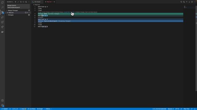
Task: Open the Docker view in activity bar
Action: (2, 32)
